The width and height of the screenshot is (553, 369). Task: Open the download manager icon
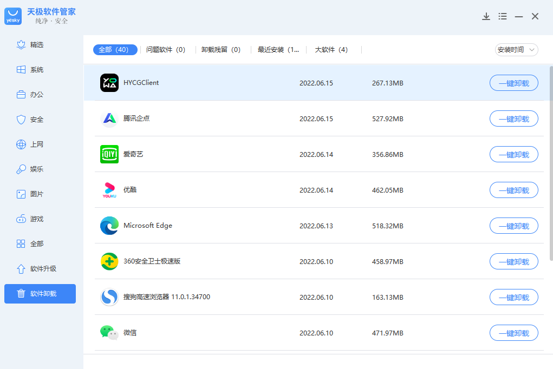(x=486, y=16)
